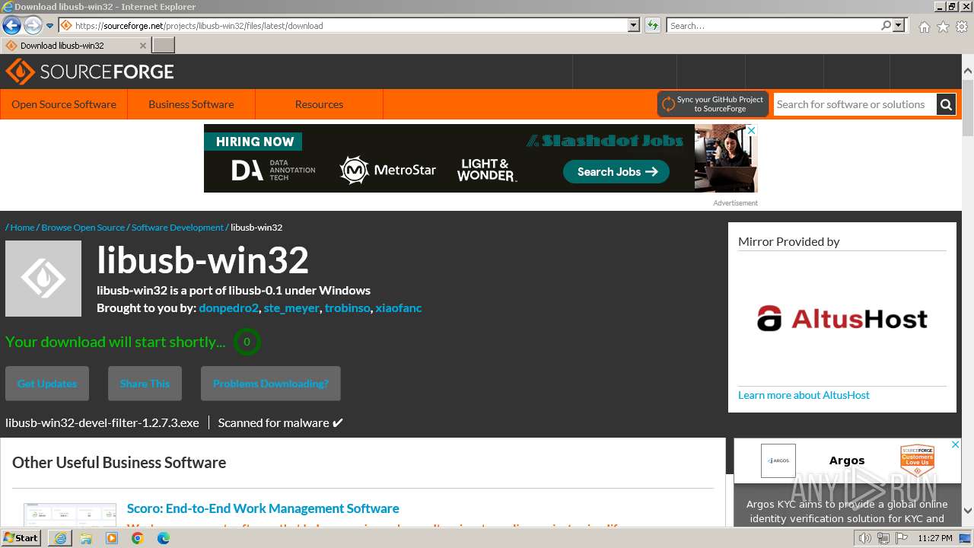The image size is (974, 548).
Task: Click the Scoro software thumbnail
Action: pos(70,515)
